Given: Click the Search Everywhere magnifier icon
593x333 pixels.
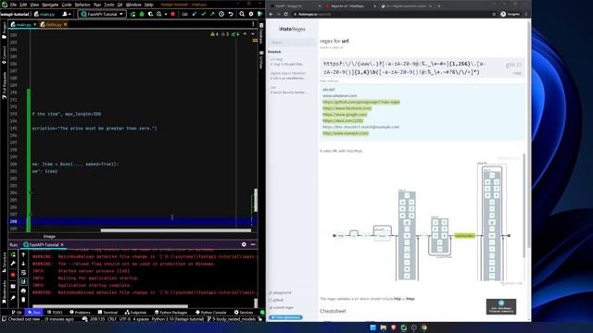Looking at the screenshot, I should click(242, 14).
